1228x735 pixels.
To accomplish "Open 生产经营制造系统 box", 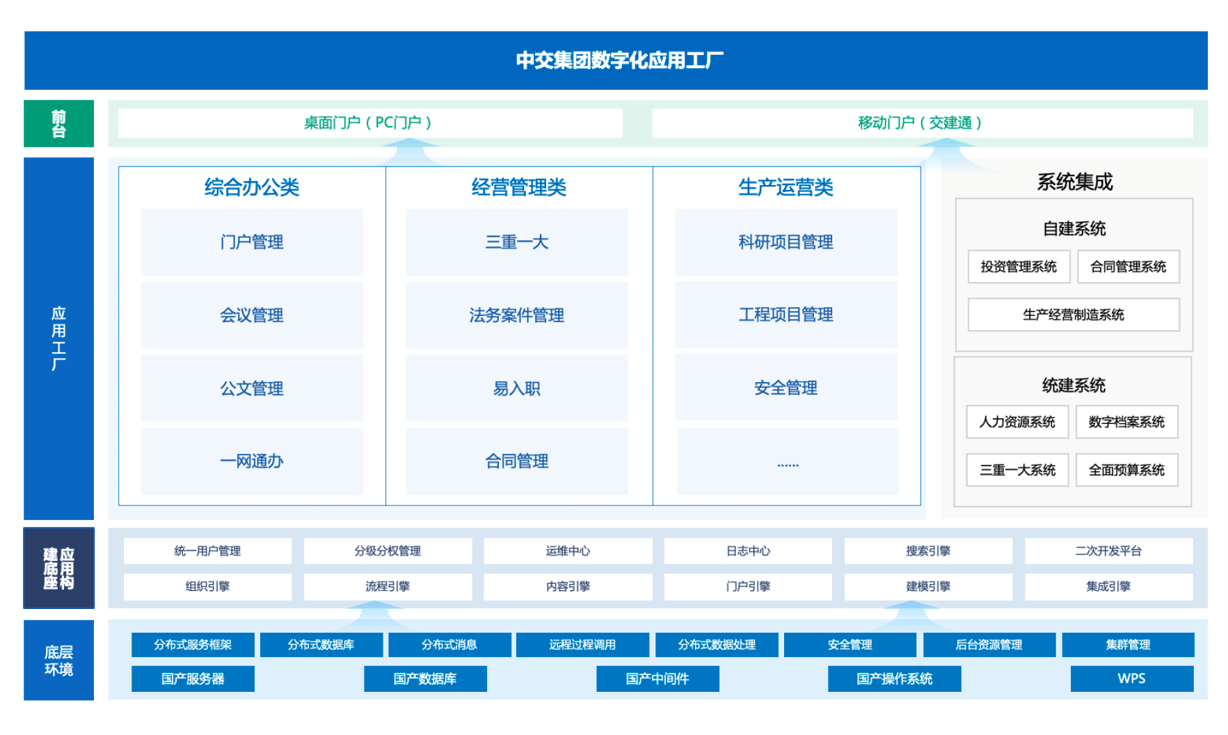I will click(1073, 315).
